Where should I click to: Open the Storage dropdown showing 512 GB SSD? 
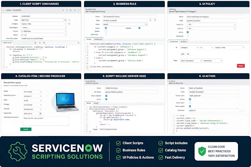coord(32,105)
